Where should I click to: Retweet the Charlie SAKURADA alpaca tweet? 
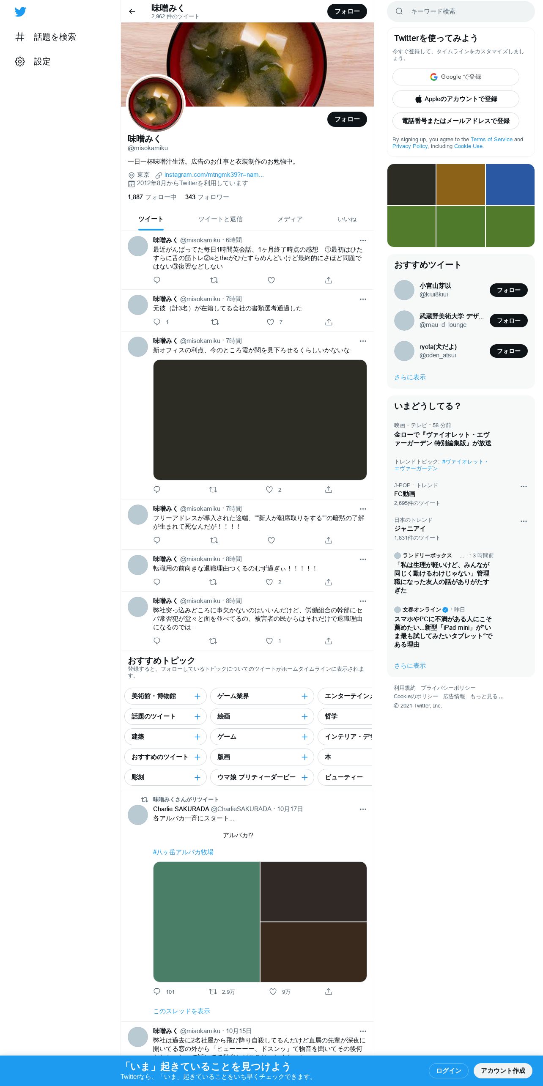[x=213, y=991]
